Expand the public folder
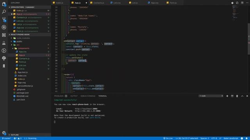Viewport: 250px width, 140px height. (11, 42)
